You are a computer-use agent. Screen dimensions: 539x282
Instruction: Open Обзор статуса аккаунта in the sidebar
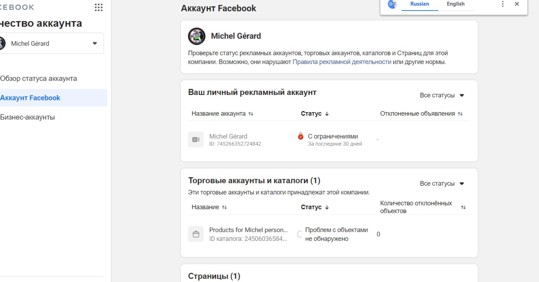pos(38,79)
